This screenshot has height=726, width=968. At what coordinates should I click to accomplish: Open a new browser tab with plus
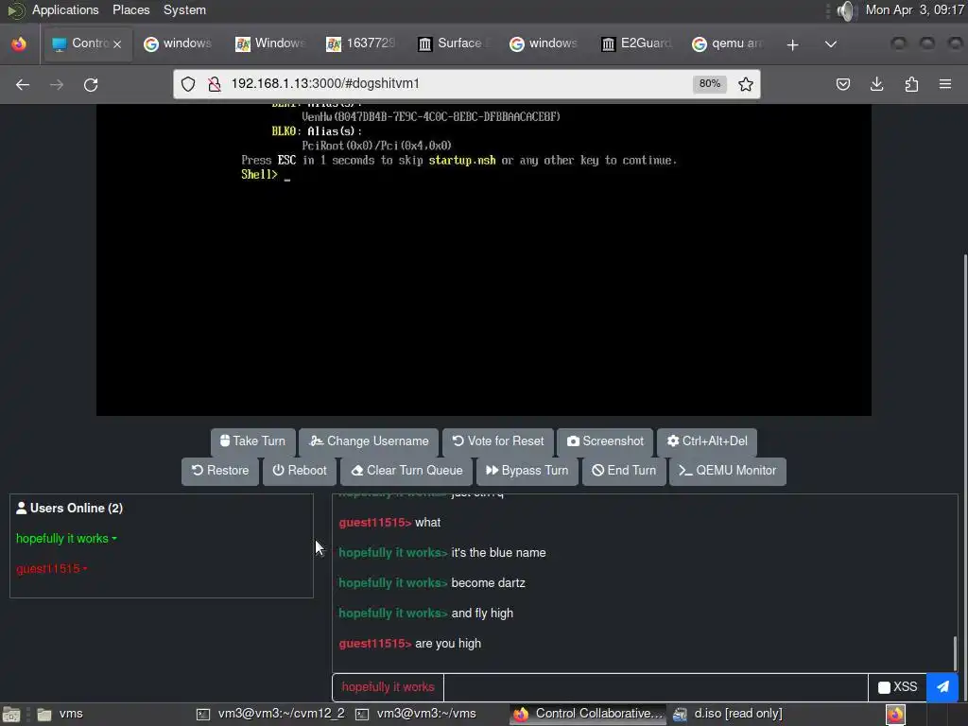coord(793,44)
